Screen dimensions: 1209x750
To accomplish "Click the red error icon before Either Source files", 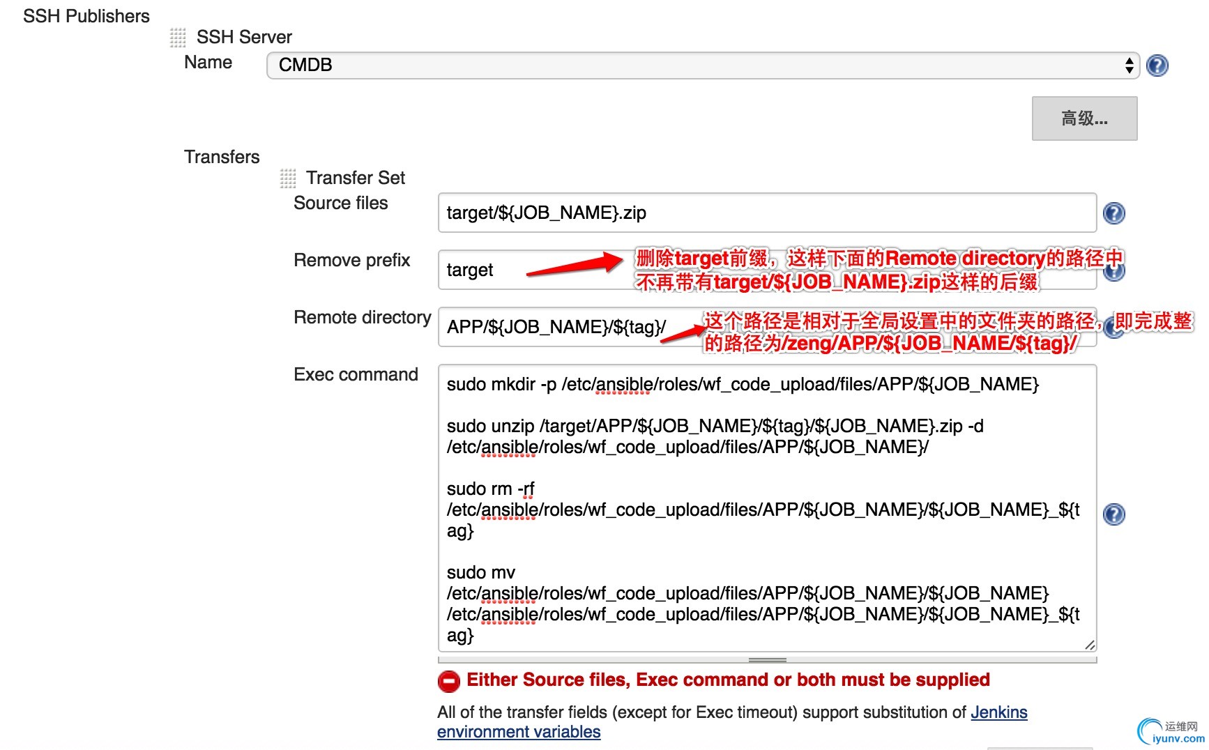I will click(448, 681).
